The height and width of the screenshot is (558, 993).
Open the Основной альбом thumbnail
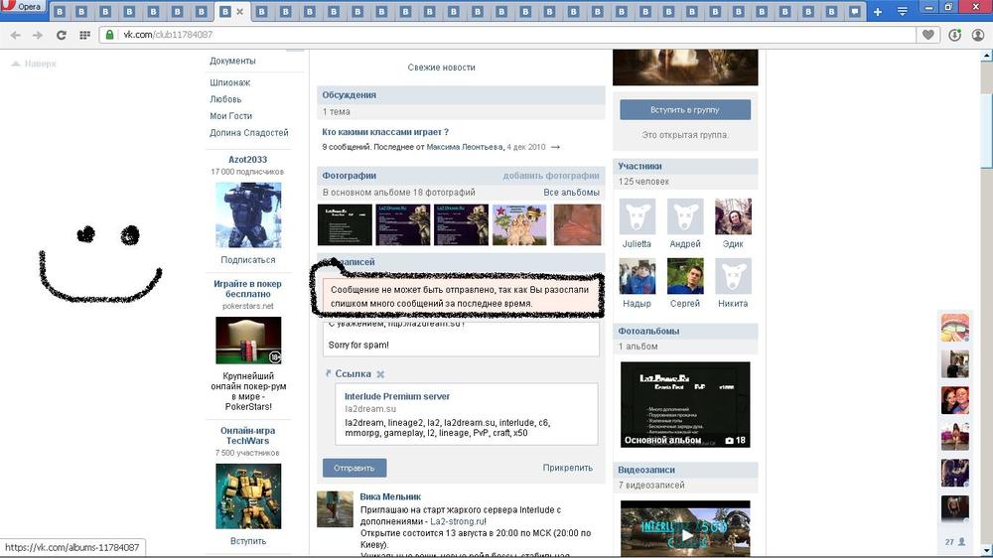point(684,404)
